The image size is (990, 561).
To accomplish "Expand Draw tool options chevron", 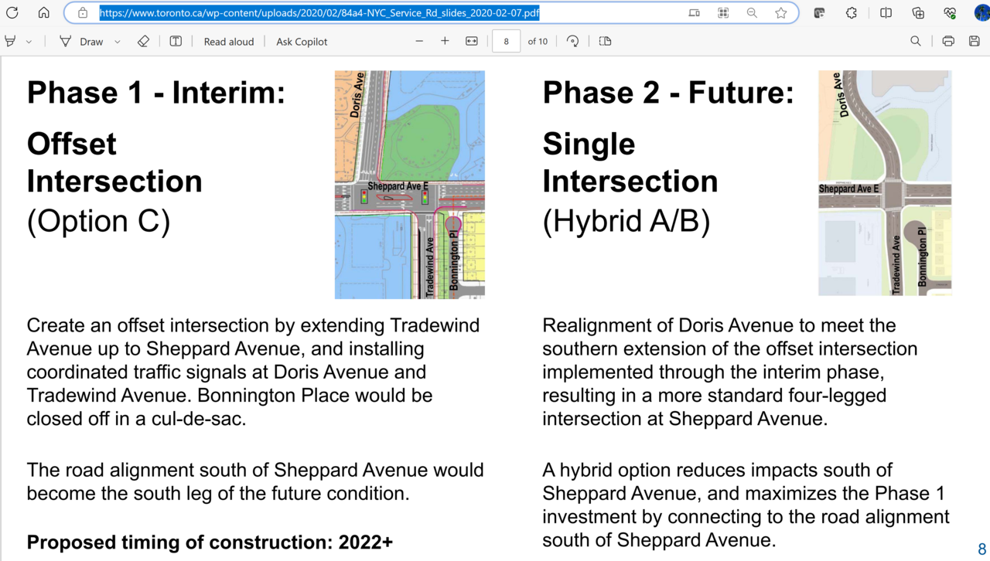I will tap(118, 42).
